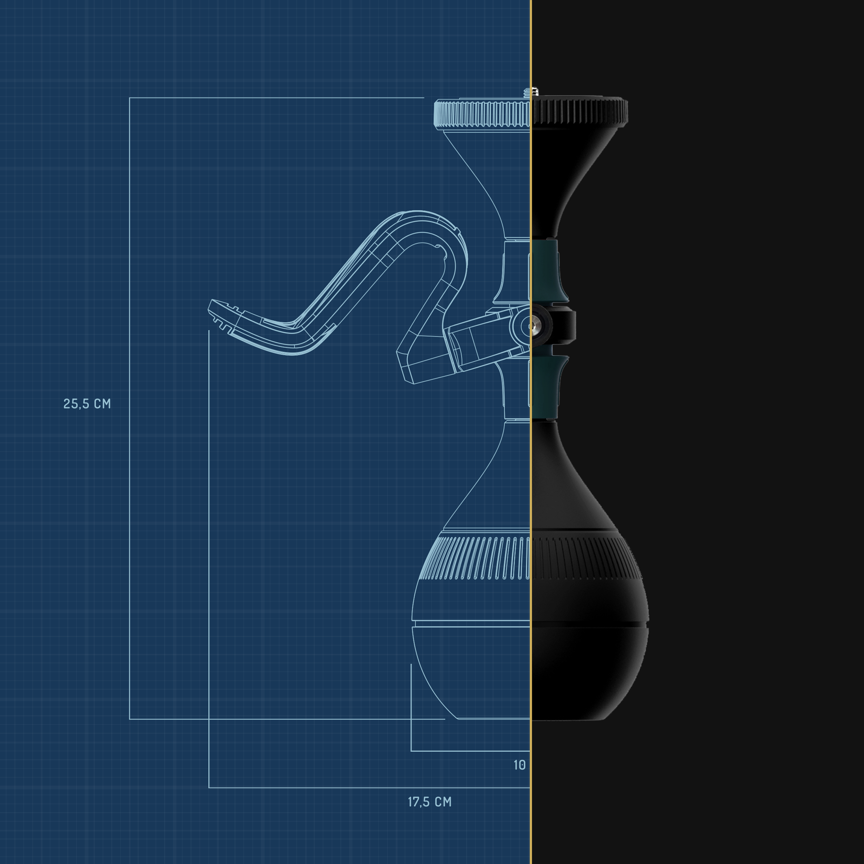Screen dimensions: 864x864
Task: Click the 25,5 CM height label
Action: (x=87, y=404)
